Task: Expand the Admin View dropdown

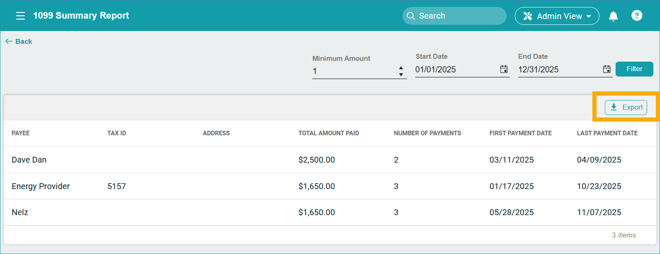Action: [x=588, y=17]
